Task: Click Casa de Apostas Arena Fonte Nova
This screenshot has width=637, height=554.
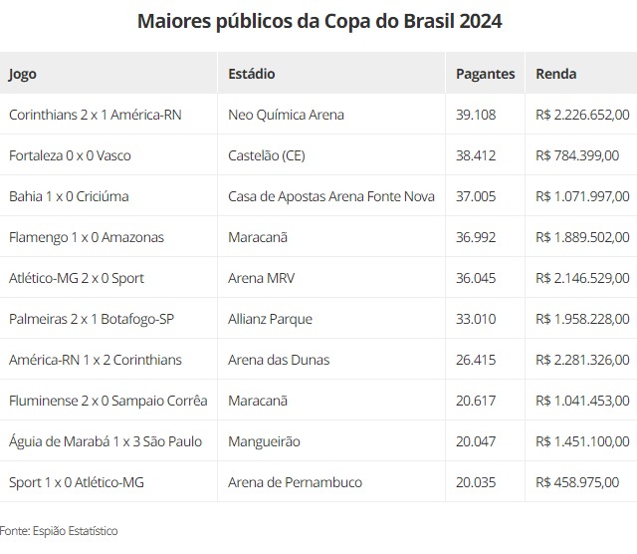Action: [331, 196]
